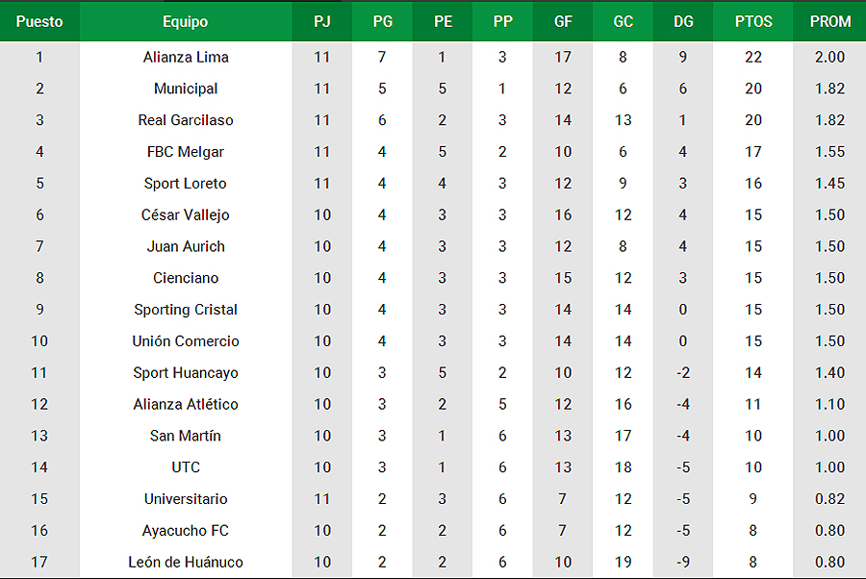The width and height of the screenshot is (866, 579).
Task: Click the Puesto column header
Action: (39, 21)
